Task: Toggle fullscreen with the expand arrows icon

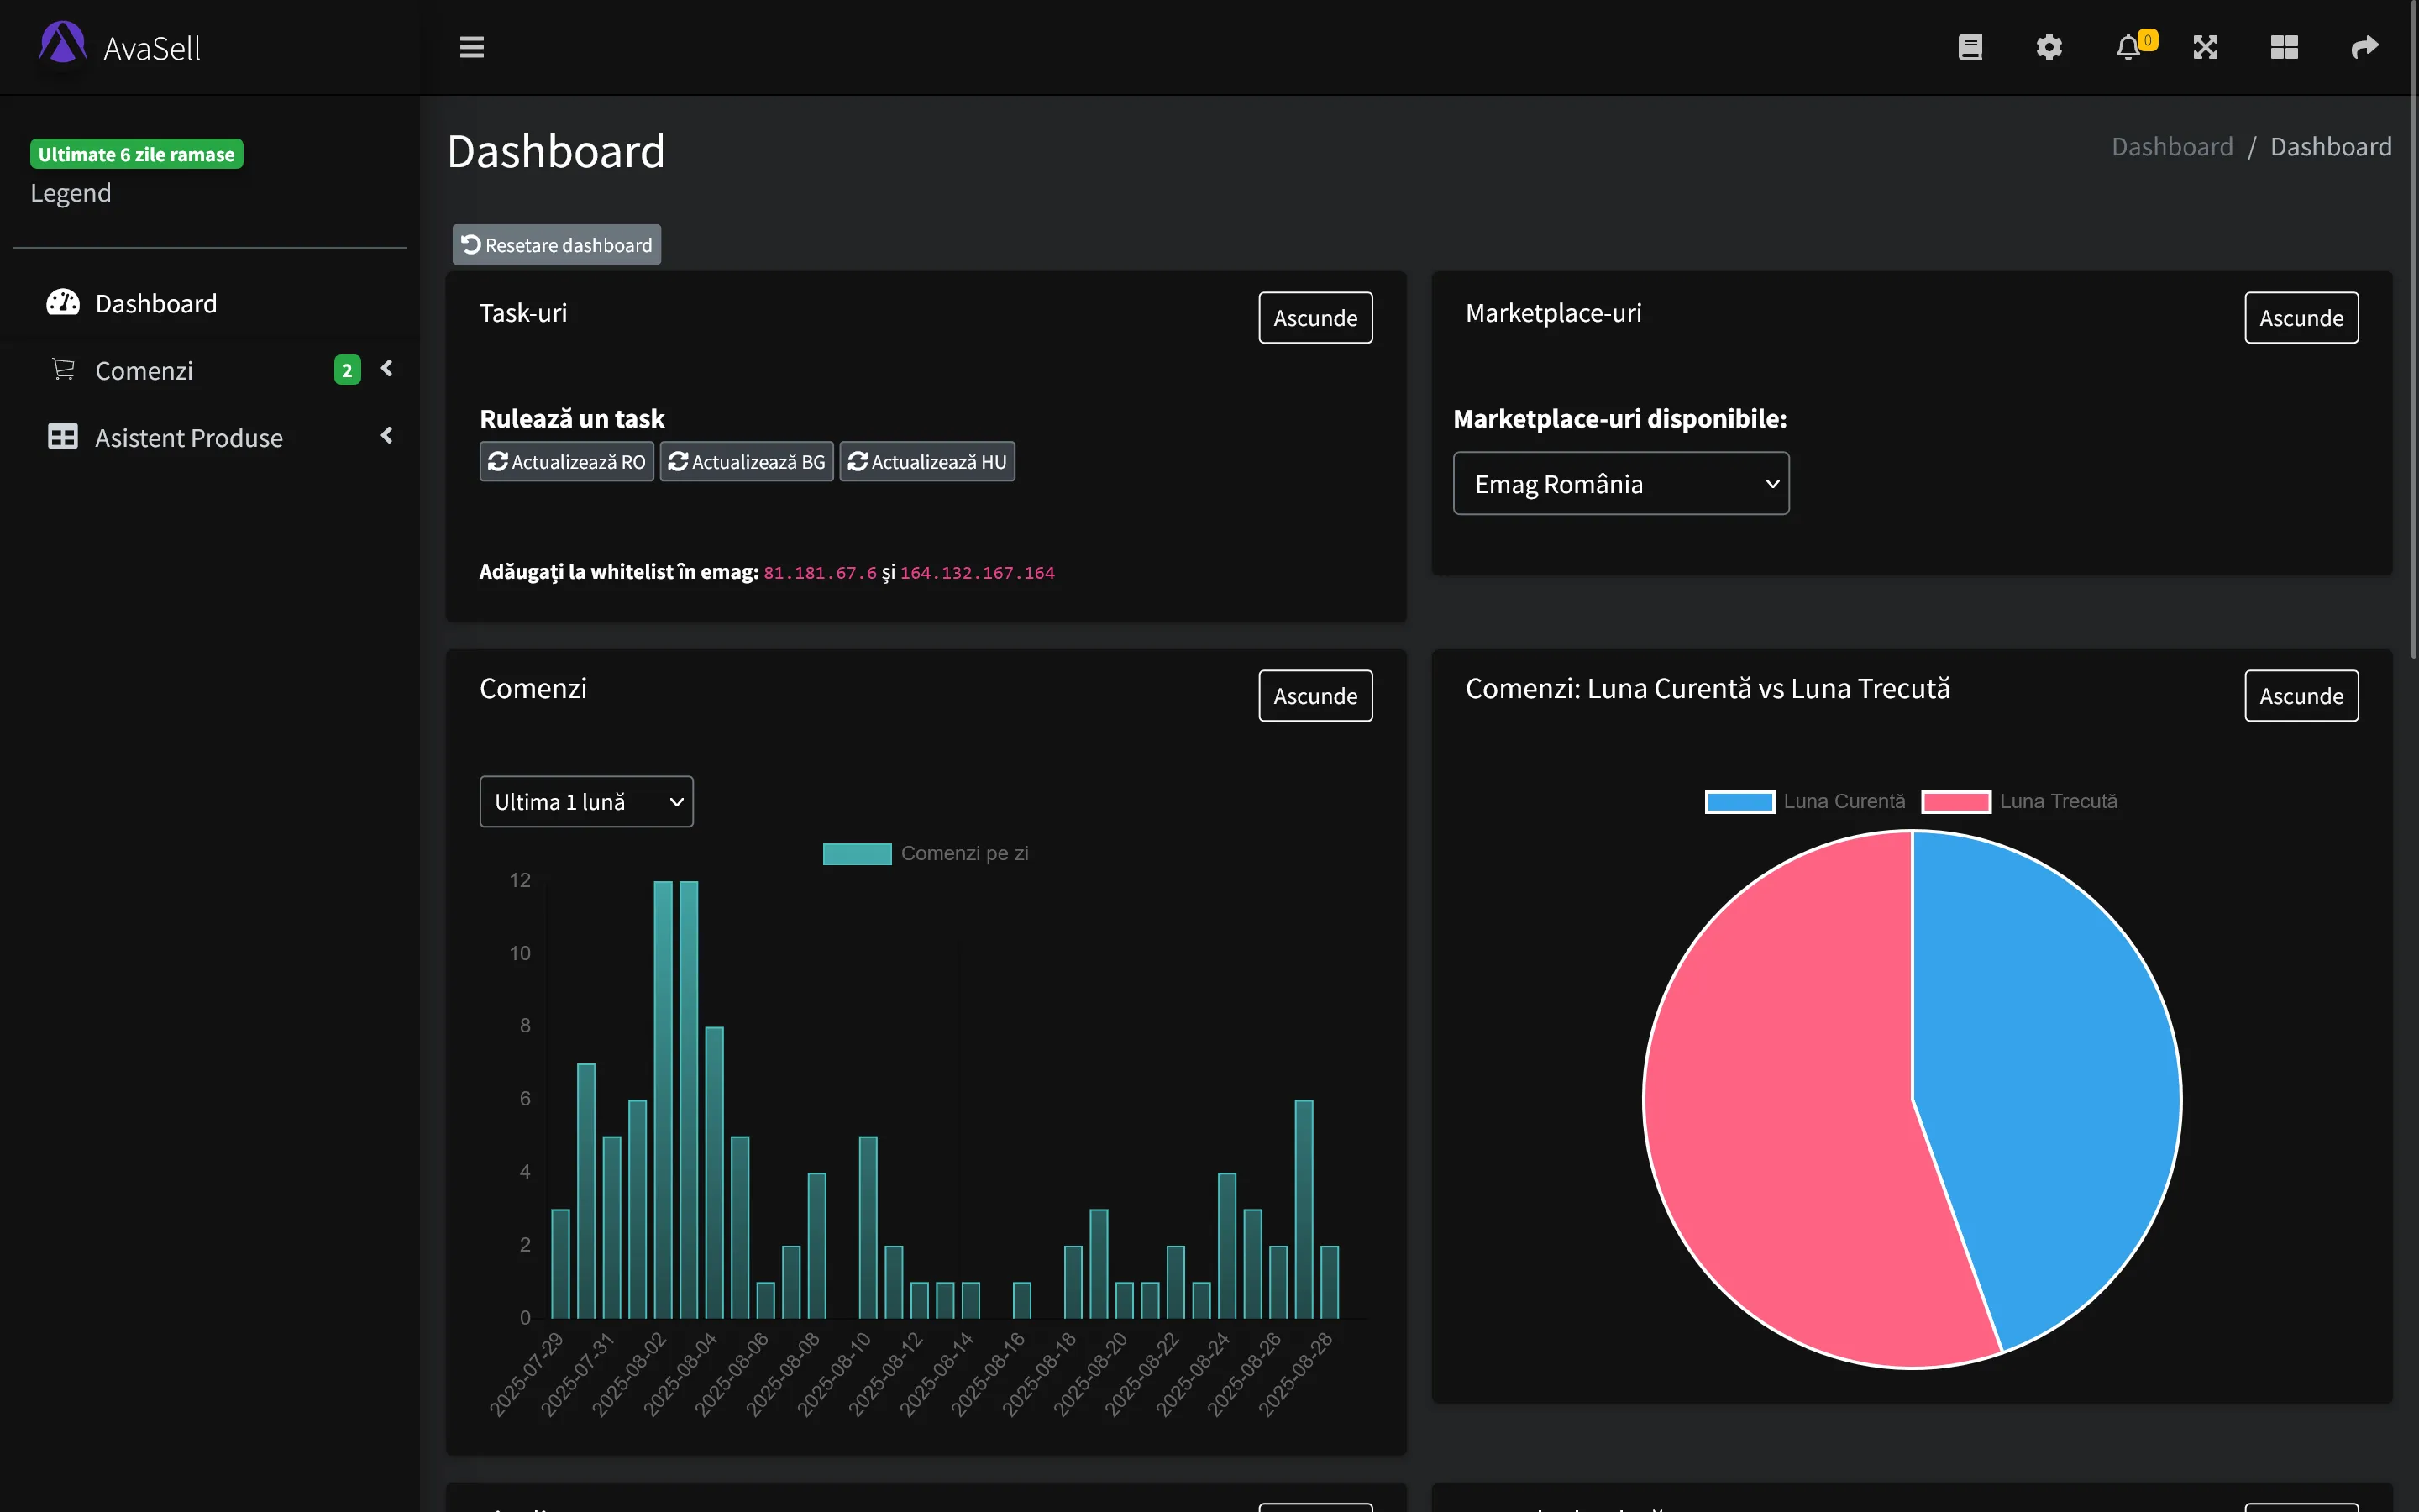Action: coord(2205,47)
